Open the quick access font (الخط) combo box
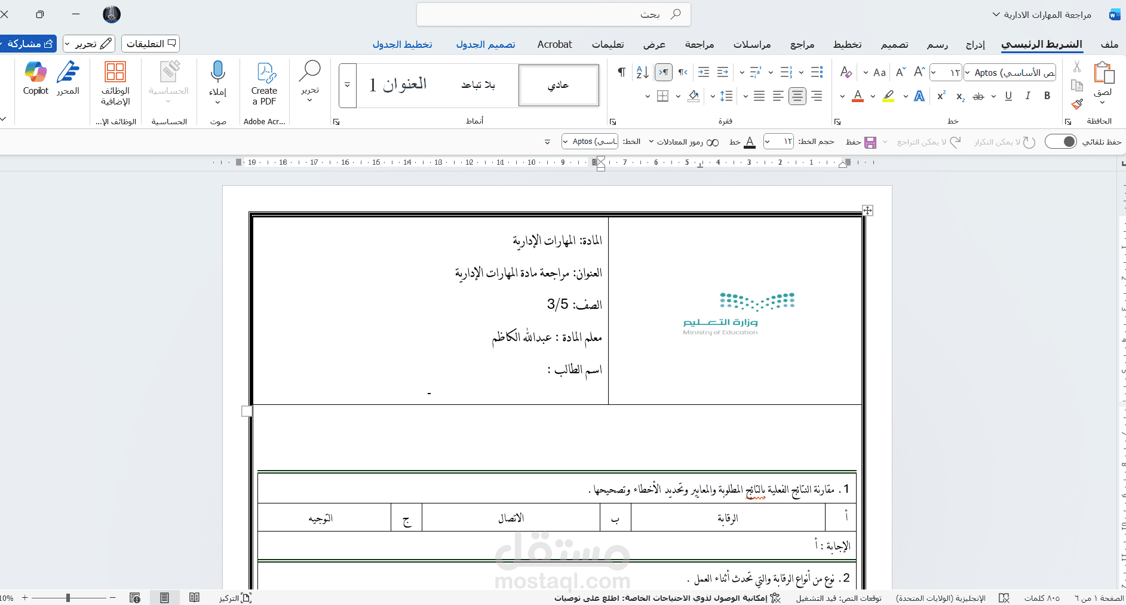Image resolution: width=1126 pixels, height=605 pixels. (590, 142)
